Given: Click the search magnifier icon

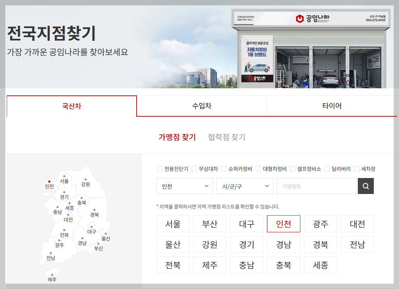Looking at the screenshot, I should (x=366, y=186).
